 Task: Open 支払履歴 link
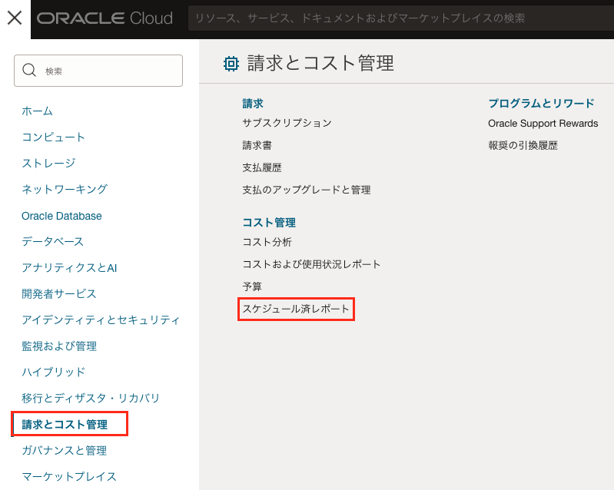pos(261,167)
